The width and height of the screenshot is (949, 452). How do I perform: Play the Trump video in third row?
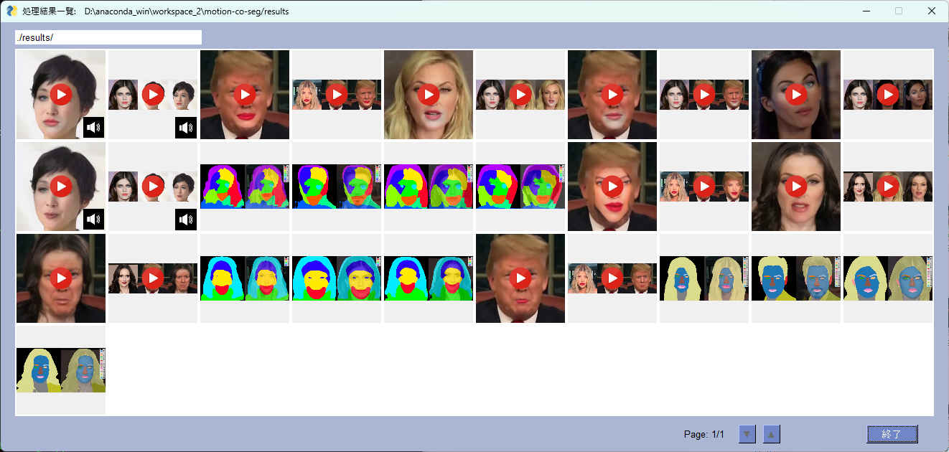click(x=520, y=278)
